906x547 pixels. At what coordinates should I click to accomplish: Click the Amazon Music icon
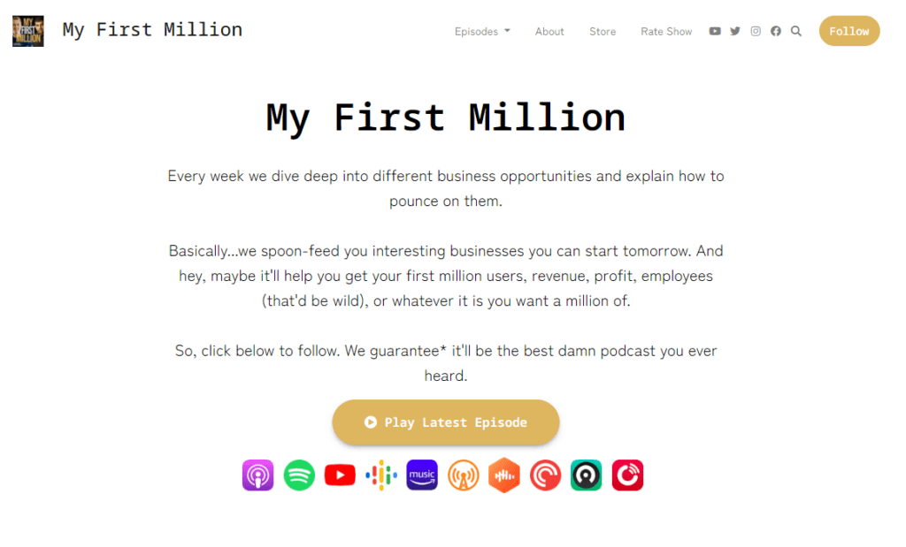click(422, 475)
